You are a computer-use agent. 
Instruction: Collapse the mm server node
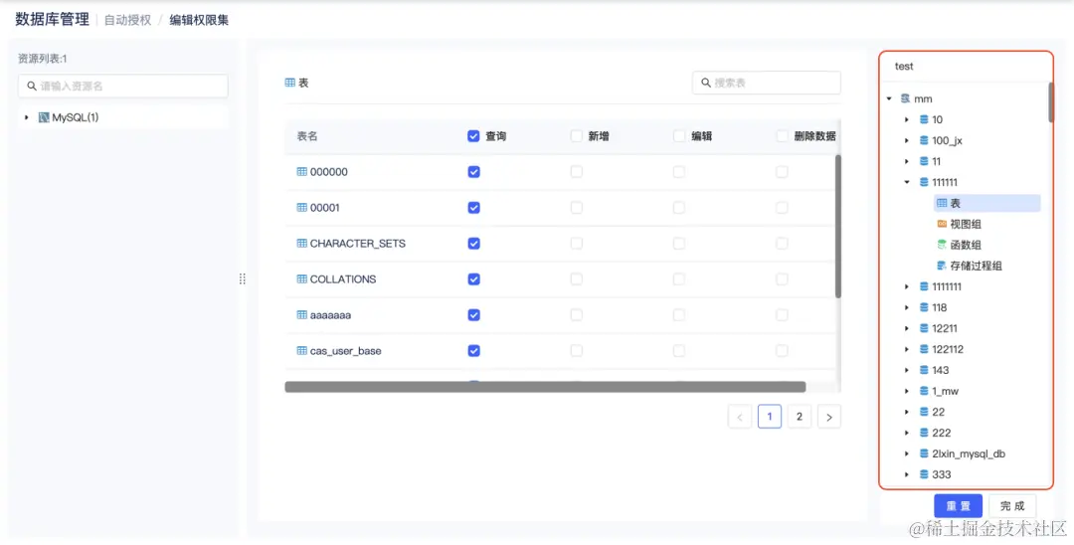889,98
